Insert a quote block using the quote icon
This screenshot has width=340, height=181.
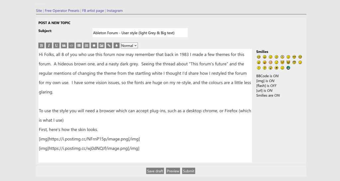click(64, 45)
